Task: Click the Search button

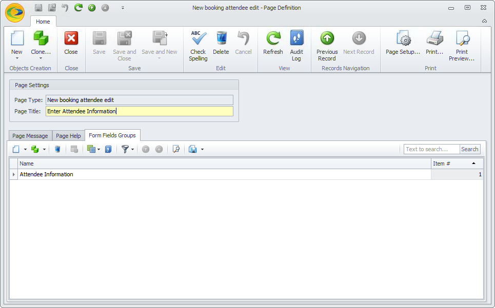Action: click(470, 149)
